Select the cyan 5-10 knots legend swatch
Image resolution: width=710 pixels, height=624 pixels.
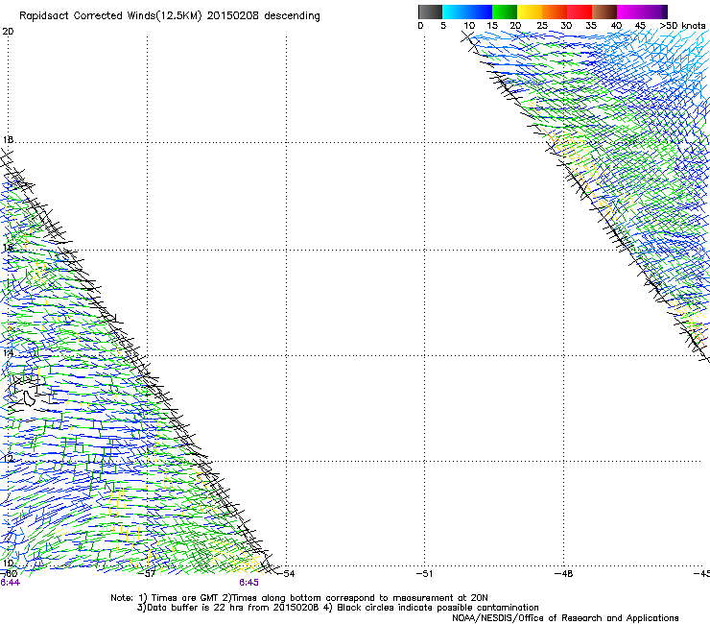tap(455, 12)
